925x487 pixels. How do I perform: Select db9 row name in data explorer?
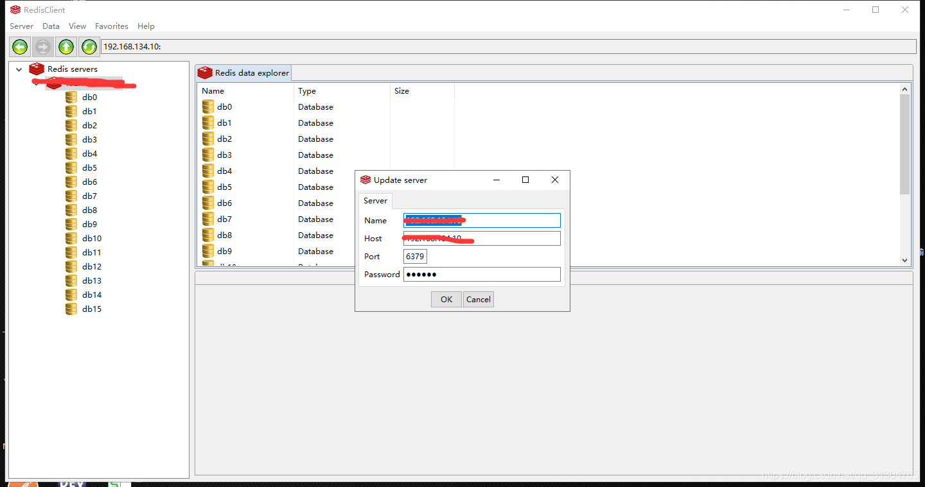pyautogui.click(x=224, y=252)
